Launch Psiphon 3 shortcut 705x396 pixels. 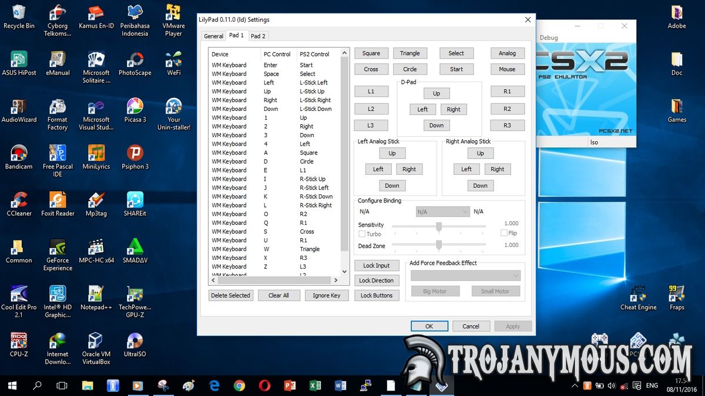(135, 157)
